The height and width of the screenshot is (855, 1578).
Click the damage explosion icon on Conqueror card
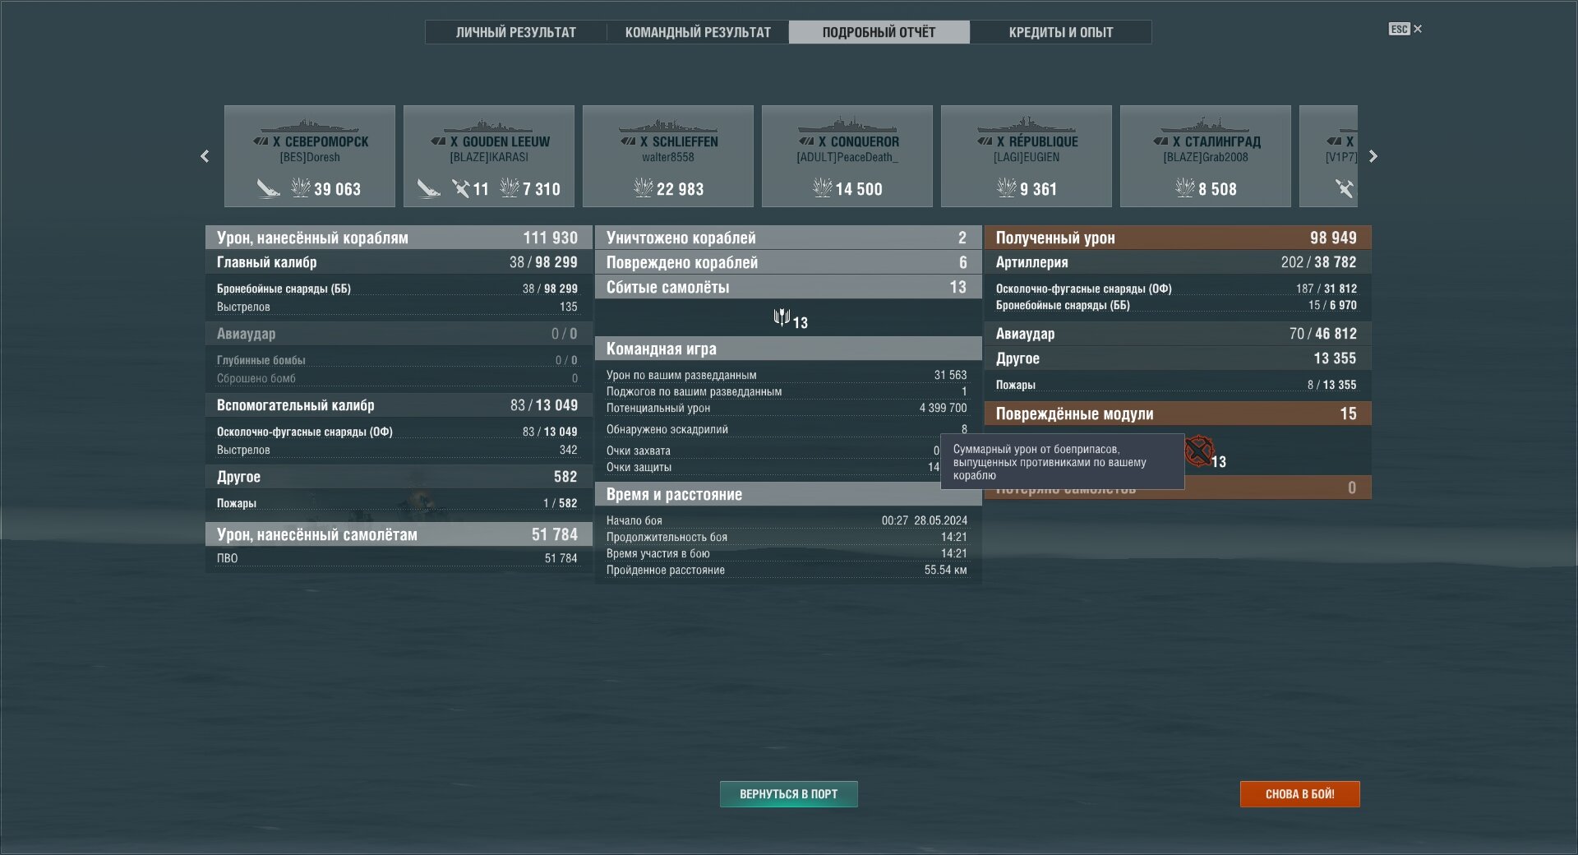click(x=822, y=188)
